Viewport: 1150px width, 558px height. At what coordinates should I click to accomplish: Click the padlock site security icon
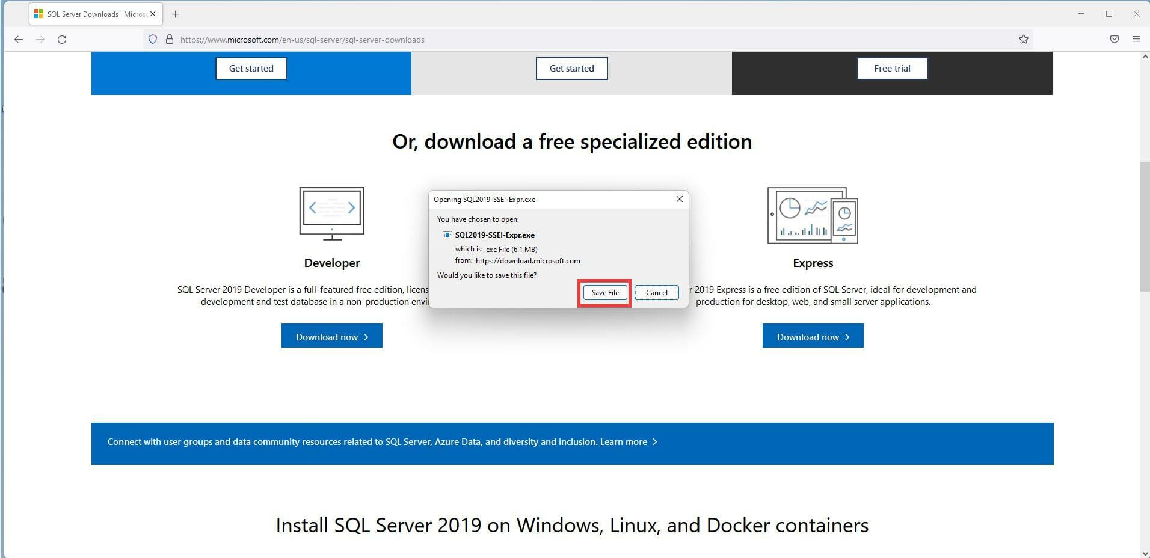pyautogui.click(x=169, y=39)
